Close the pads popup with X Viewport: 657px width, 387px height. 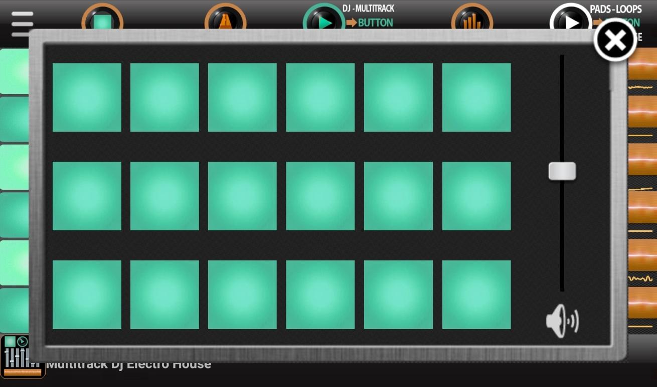[x=615, y=41]
